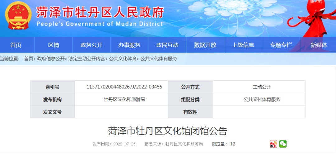Image resolution: width=336 pixels, height=154 pixels.
Task: Click breadcrumb 政府信息公开
Action: pyautogui.click(x=51, y=59)
